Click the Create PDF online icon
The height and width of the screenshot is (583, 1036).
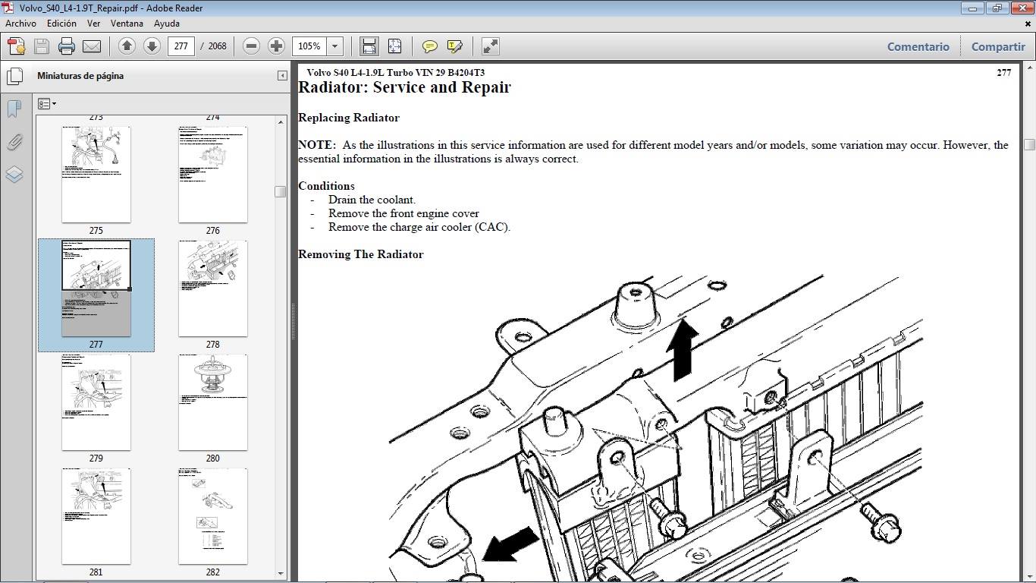(x=16, y=46)
